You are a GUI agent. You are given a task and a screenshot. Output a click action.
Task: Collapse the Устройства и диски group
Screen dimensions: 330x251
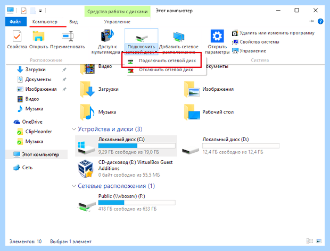click(x=73, y=129)
